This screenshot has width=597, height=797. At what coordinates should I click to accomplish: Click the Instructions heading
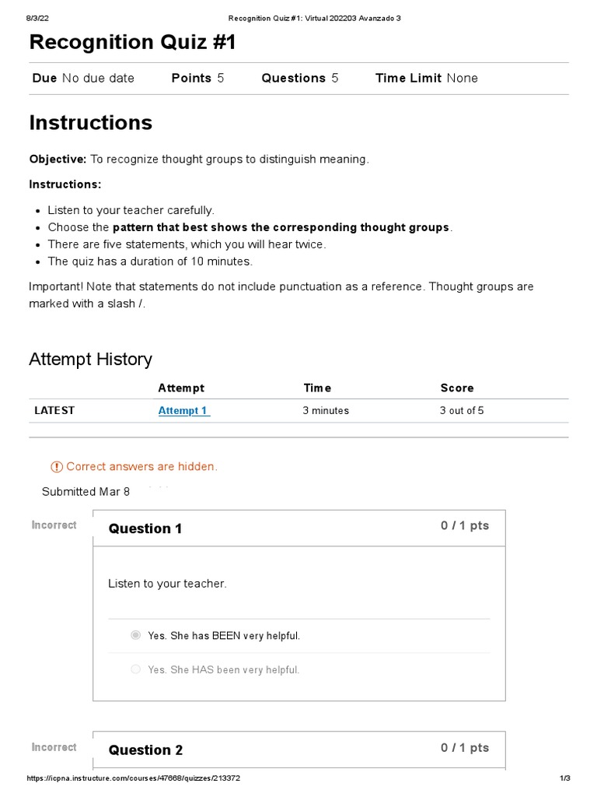point(90,123)
